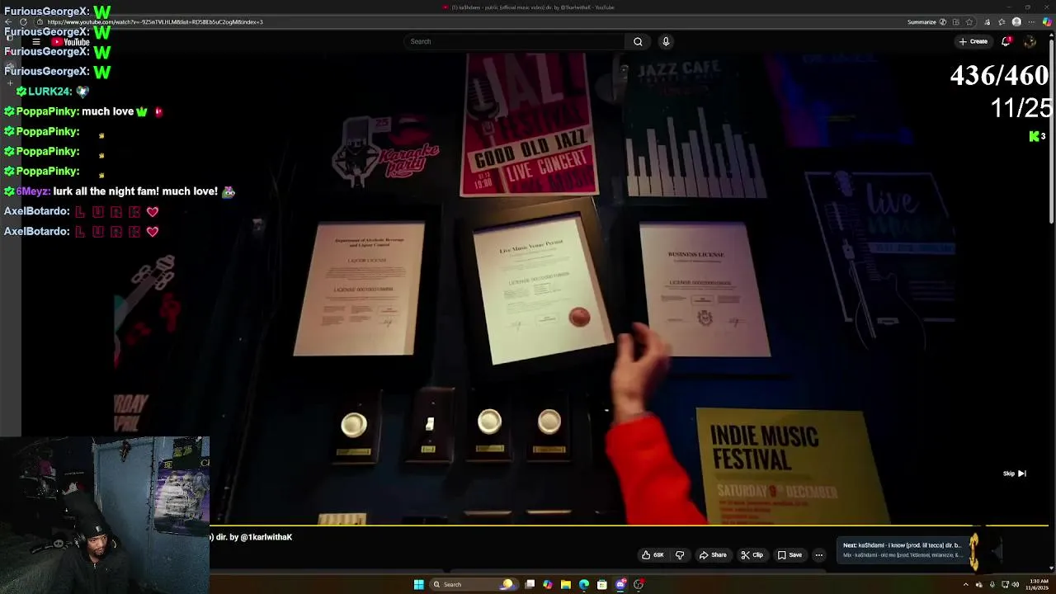Like the video with thumbs up
This screenshot has height=594, width=1056.
click(653, 555)
